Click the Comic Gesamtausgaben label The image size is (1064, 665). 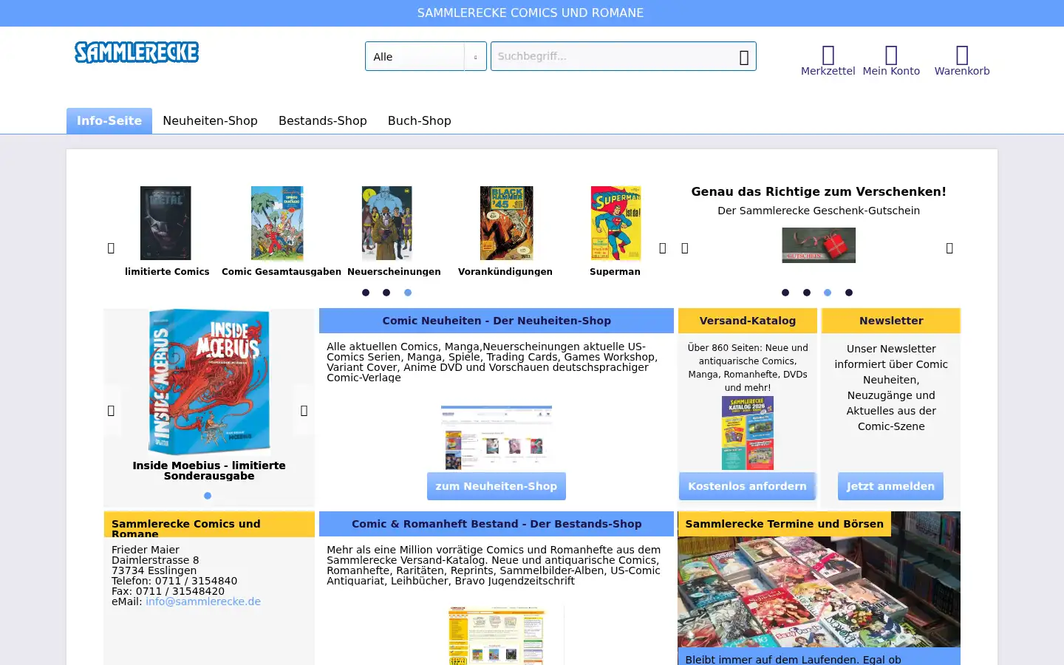coord(282,272)
